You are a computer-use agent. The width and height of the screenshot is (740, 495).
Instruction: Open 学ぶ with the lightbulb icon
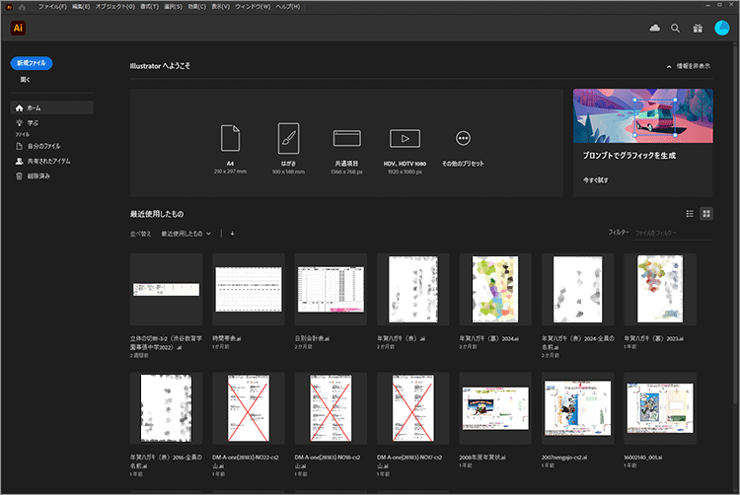pyautogui.click(x=28, y=123)
